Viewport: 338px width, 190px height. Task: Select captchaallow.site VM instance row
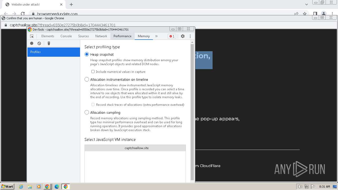click(135, 148)
